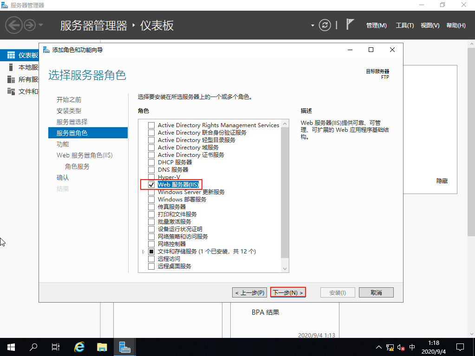Image resolution: width=475 pixels, height=356 pixels.
Task: Click 下一步(N) button
Action: (x=288, y=292)
